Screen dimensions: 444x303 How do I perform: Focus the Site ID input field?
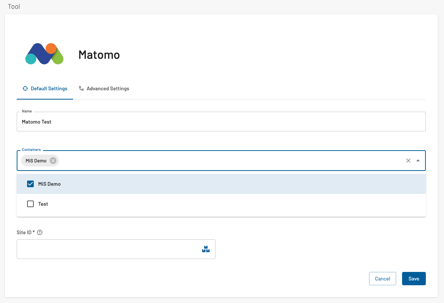[x=116, y=249]
